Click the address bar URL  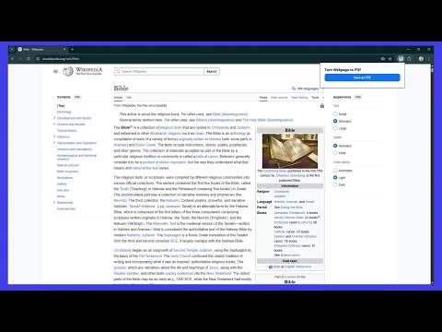click(61, 59)
